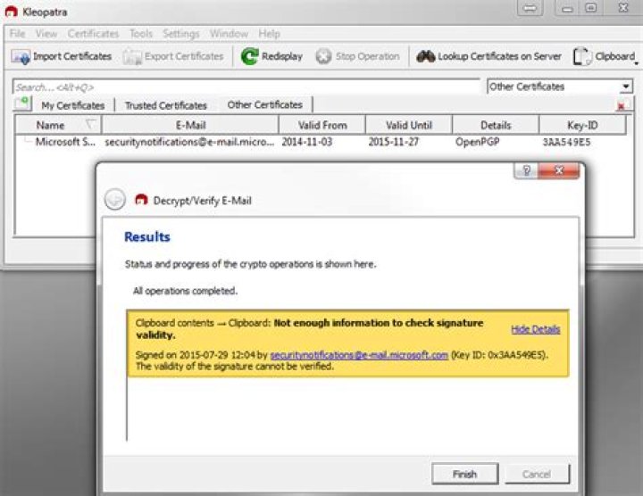Open the Certificates menu
Viewport: 643px width, 496px height.
[x=93, y=34]
